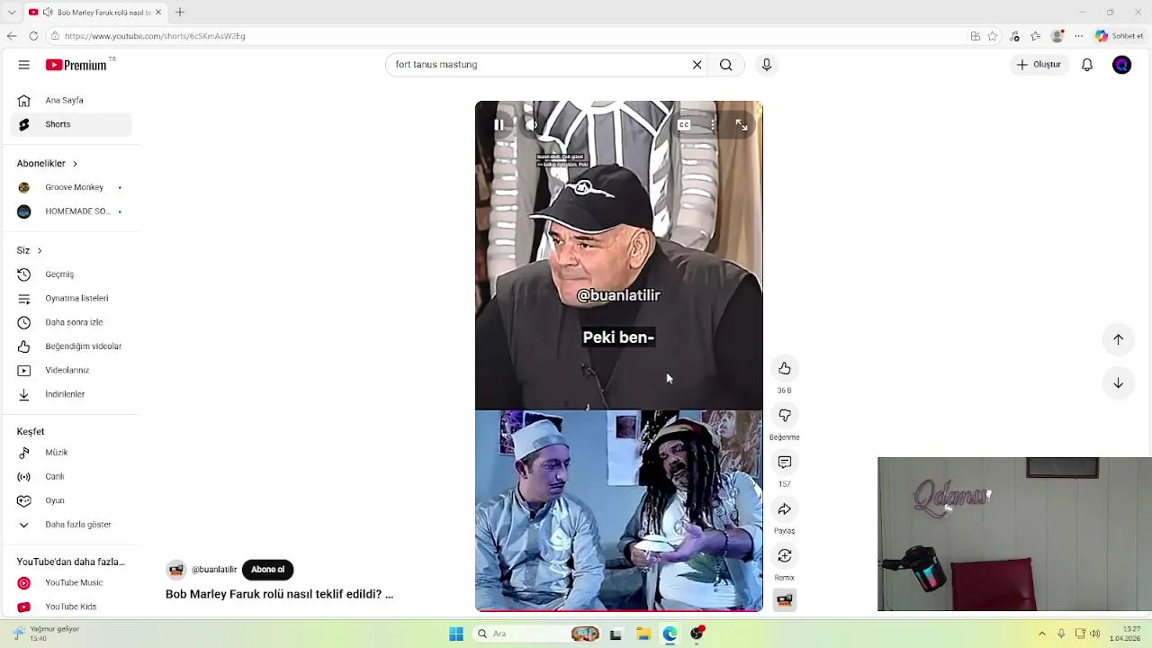Open a new browser tab
The image size is (1152, 648).
180,12
